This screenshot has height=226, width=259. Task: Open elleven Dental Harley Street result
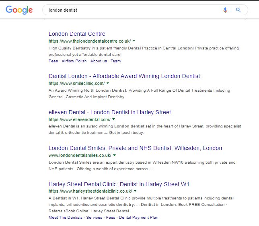coord(110,112)
